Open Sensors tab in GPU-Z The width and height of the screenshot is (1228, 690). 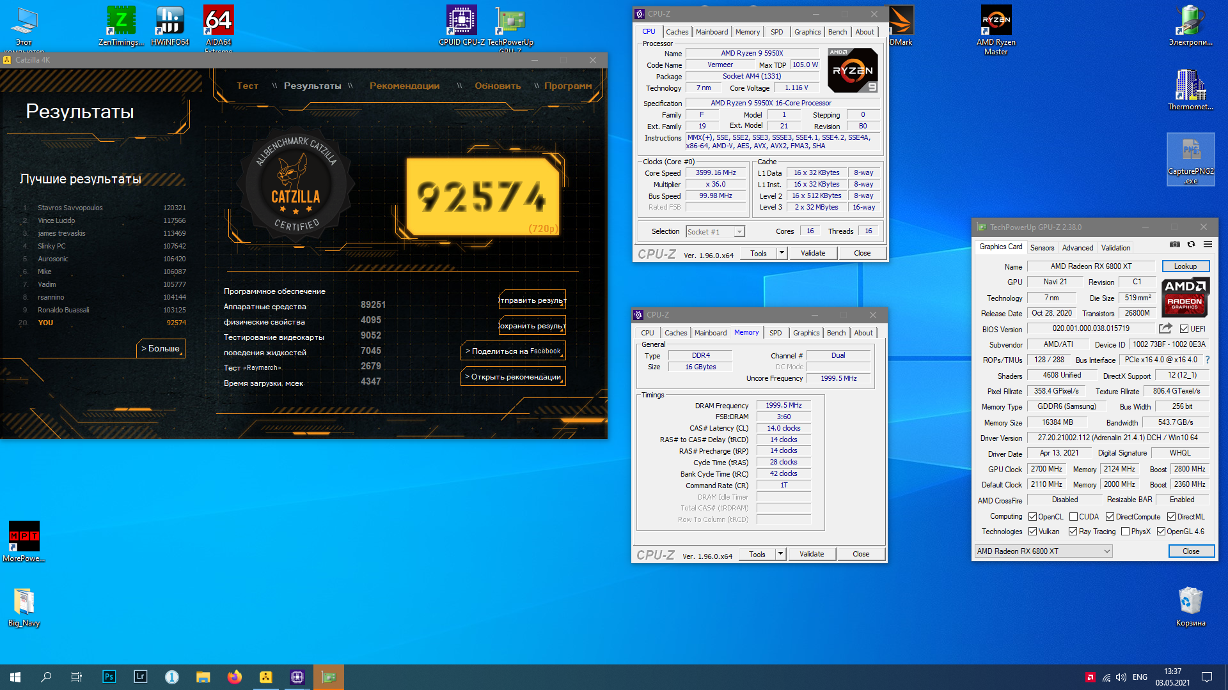1042,248
